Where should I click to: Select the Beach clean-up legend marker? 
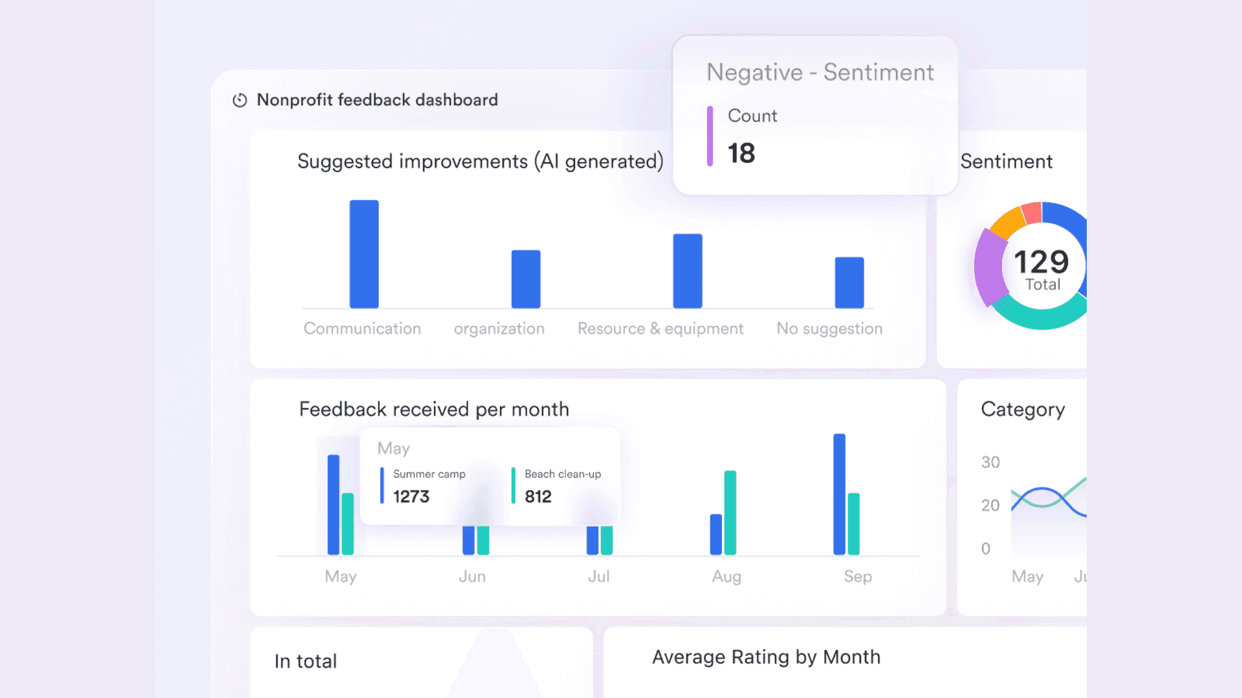tap(513, 485)
